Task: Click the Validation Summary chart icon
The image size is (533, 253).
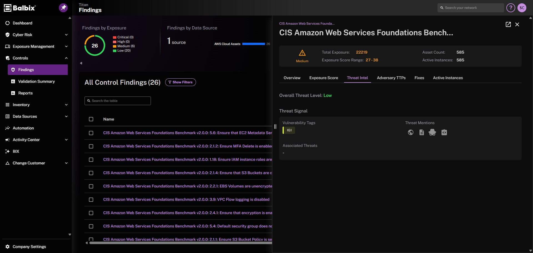Action: [x=13, y=81]
